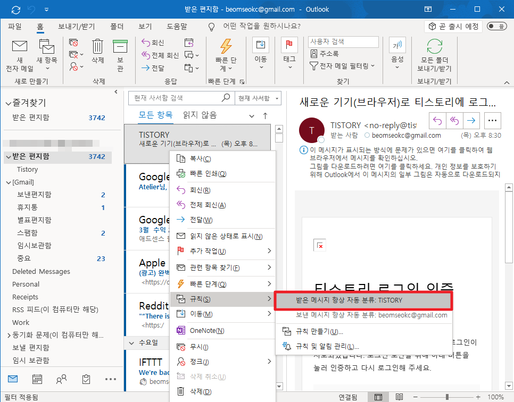Switch to Normal view in status bar

pyautogui.click(x=378, y=397)
